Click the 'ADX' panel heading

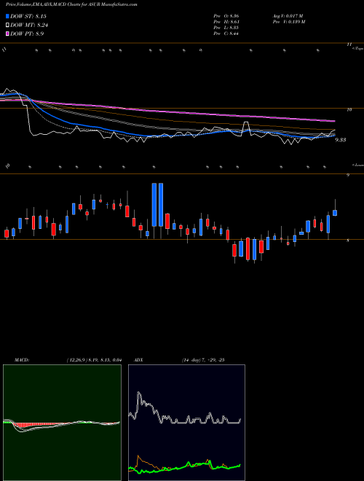click(138, 360)
